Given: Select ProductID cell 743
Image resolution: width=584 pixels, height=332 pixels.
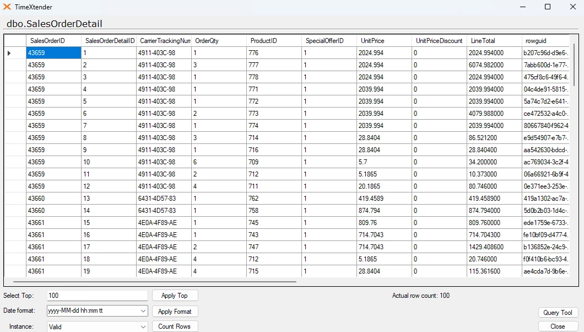Looking at the screenshot, I should click(274, 235).
